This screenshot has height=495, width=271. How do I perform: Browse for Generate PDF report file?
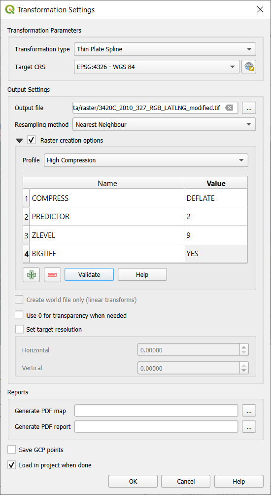pyautogui.click(x=249, y=426)
